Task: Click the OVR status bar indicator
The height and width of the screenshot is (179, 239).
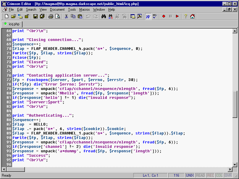Action: click(x=228, y=175)
